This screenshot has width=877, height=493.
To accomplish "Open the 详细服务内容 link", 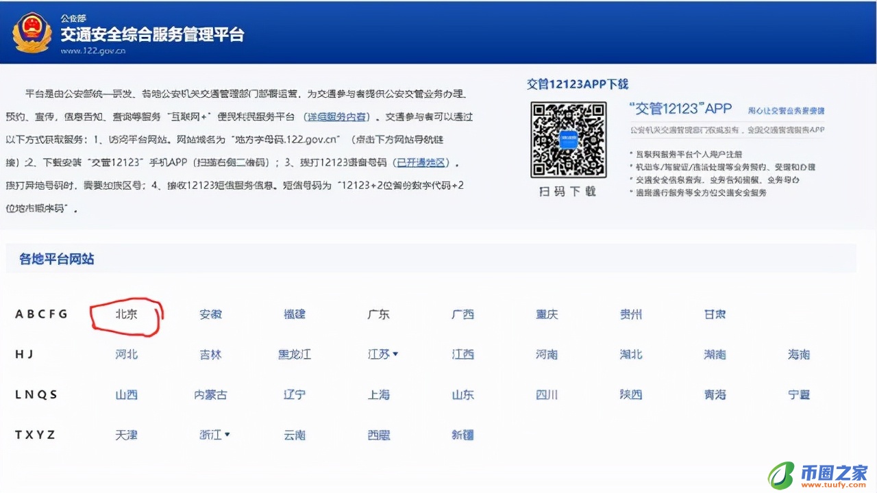I will pyautogui.click(x=335, y=116).
